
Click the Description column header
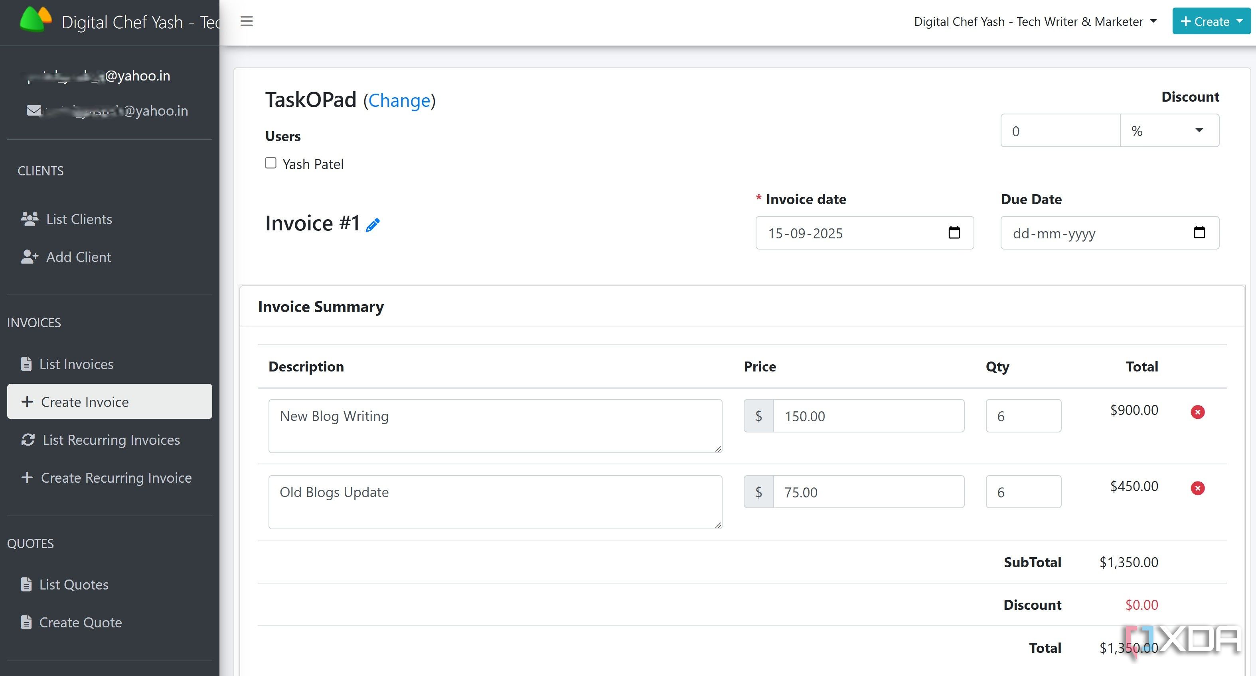(306, 366)
